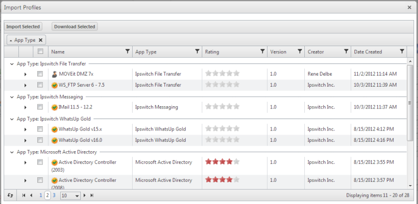Click the certified badge beside WS_FTP Server 6 - 7.5

(55, 85)
